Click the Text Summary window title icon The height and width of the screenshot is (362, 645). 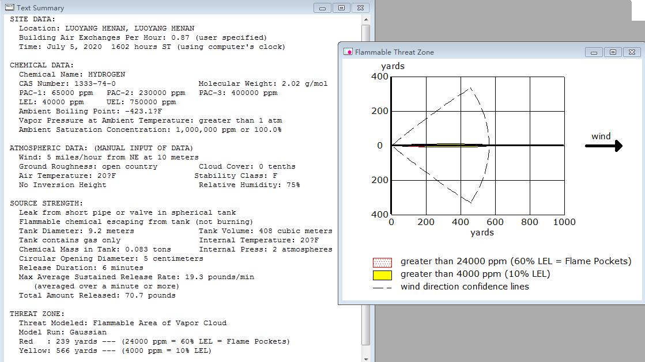pos(9,7)
